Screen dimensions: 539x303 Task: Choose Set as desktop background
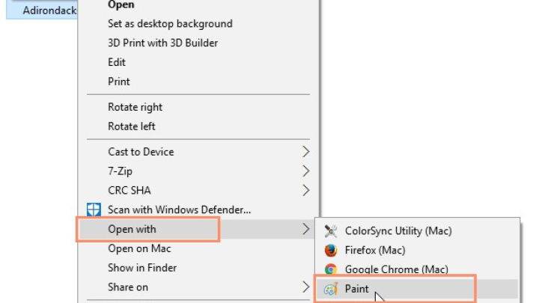point(170,24)
